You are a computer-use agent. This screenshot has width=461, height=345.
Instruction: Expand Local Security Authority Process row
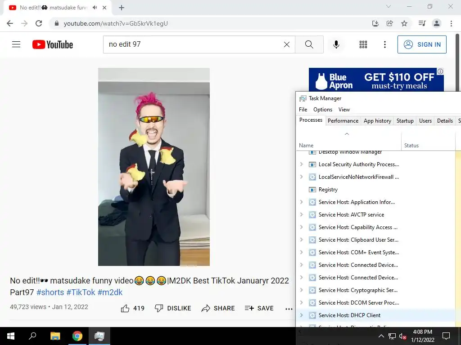click(301, 164)
